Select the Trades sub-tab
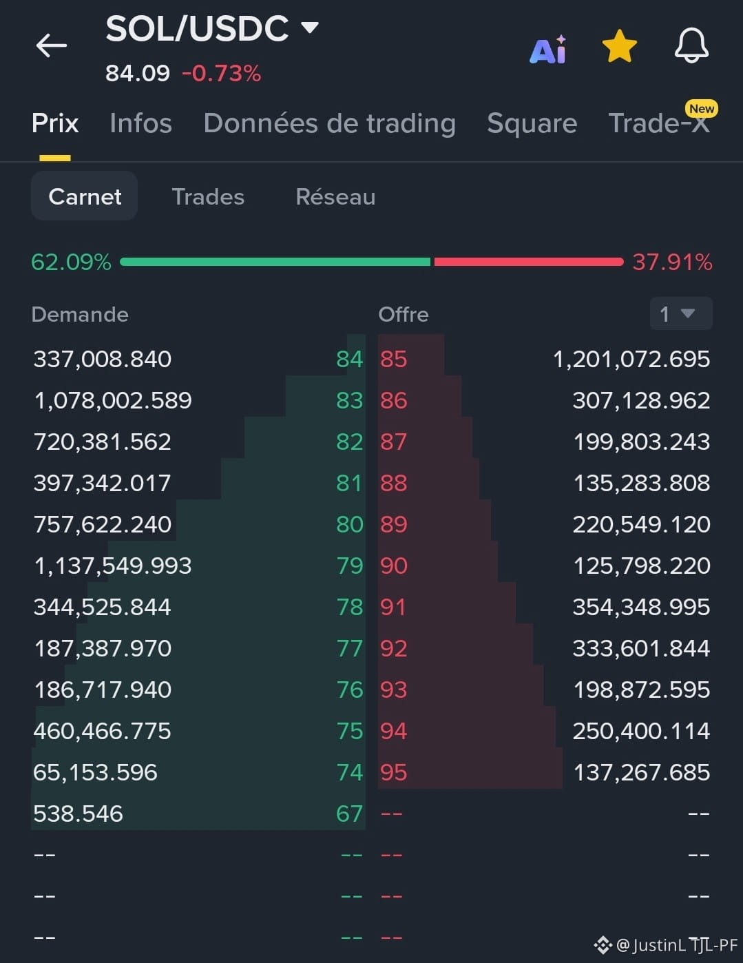Image resolution: width=743 pixels, height=963 pixels. (208, 196)
